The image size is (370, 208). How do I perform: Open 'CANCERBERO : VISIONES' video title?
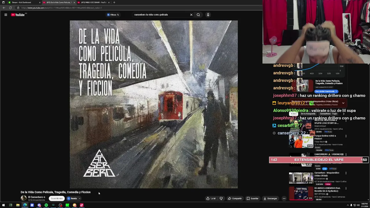point(329,154)
